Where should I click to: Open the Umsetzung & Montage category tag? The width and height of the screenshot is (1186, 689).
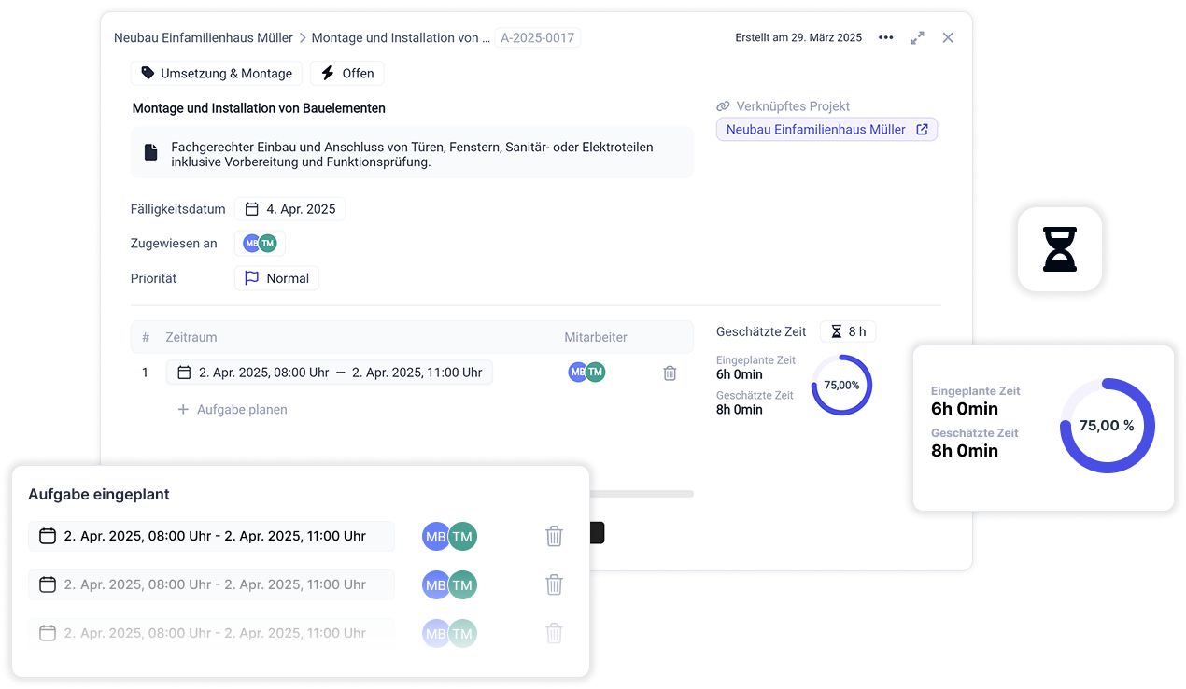click(x=217, y=74)
